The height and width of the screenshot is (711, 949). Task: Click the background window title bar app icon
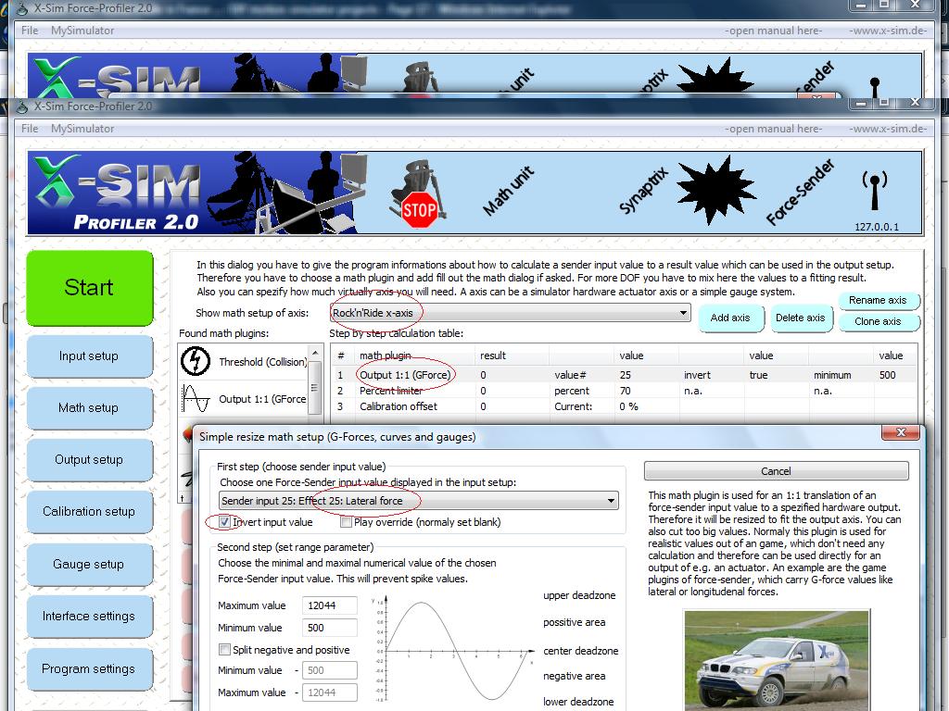(x=22, y=9)
